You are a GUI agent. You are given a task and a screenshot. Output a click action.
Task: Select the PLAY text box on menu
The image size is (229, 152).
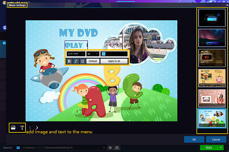(76, 45)
